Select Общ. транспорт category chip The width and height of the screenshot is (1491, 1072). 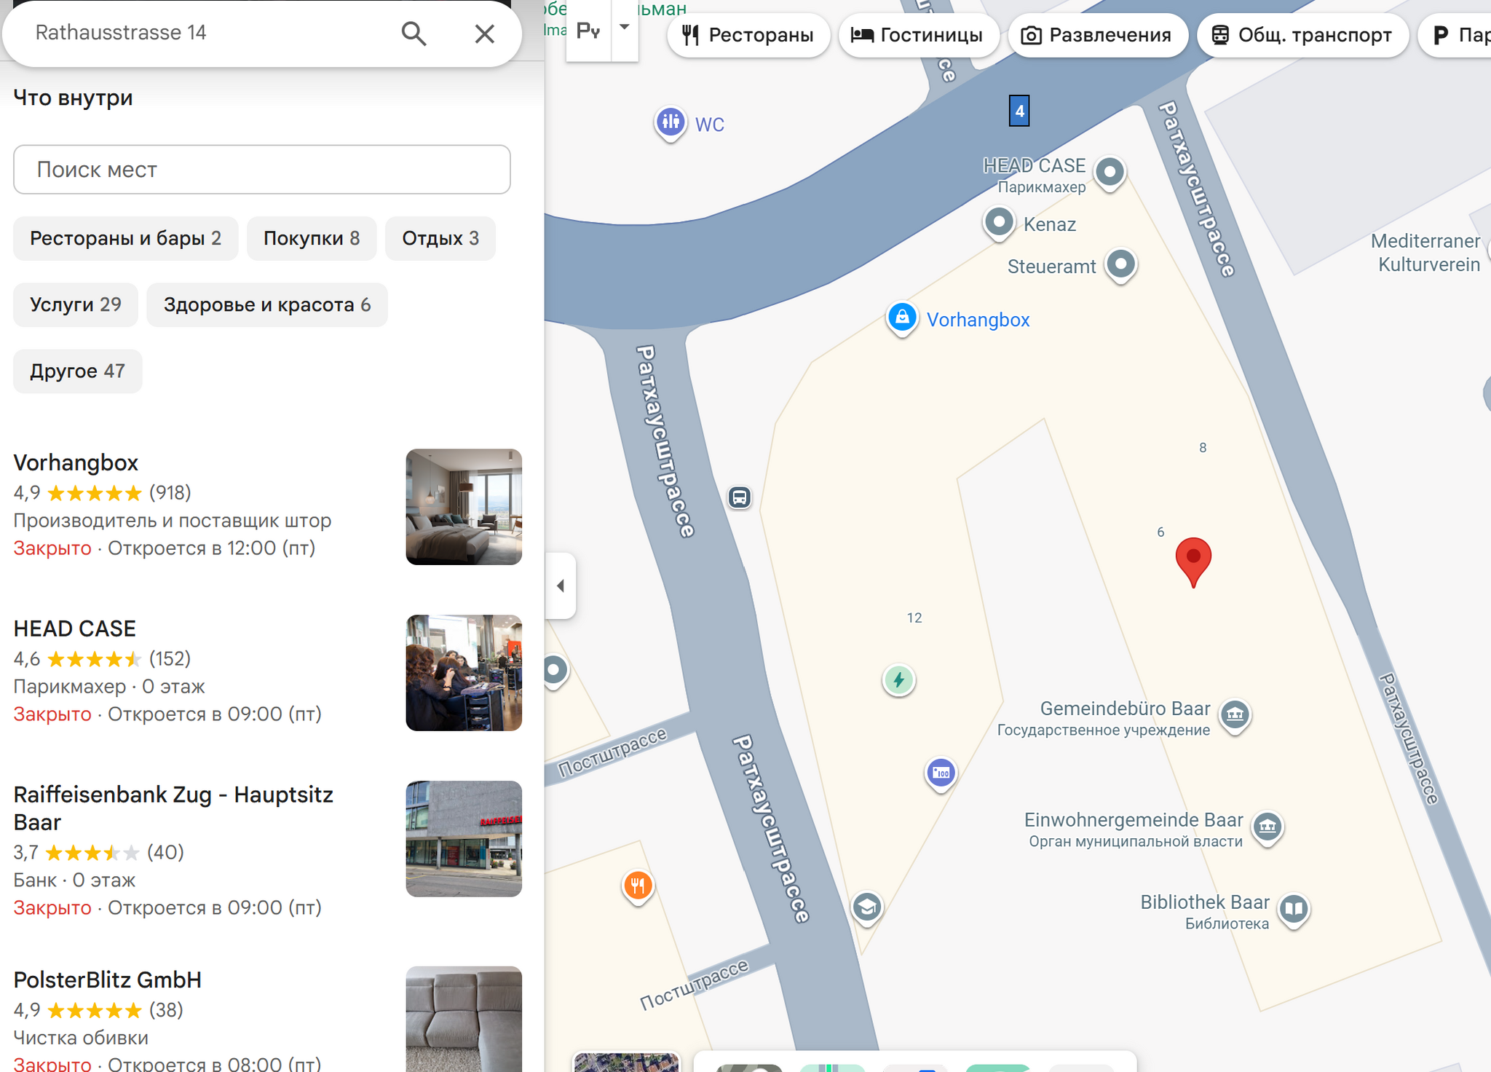coord(1302,35)
